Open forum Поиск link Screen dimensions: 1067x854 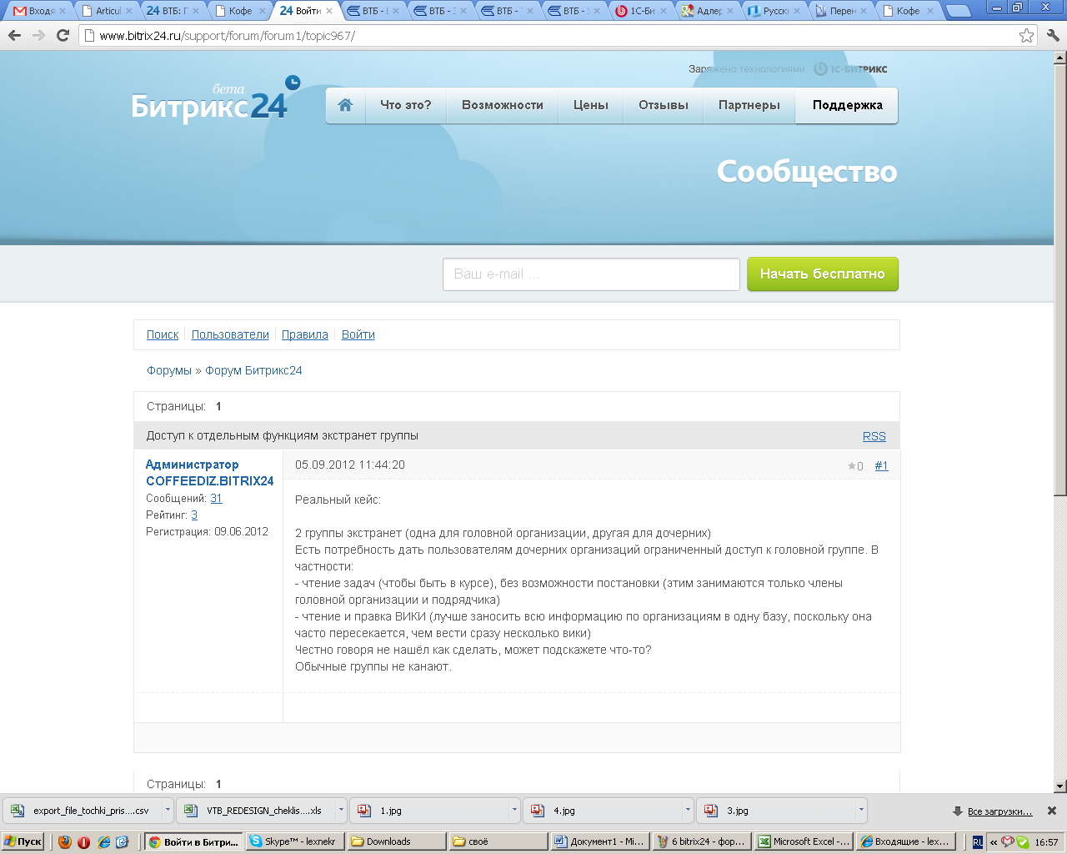click(x=163, y=334)
